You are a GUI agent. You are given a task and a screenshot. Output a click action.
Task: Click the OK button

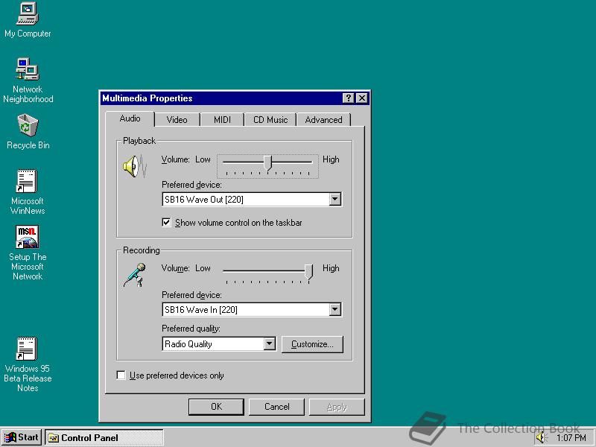(x=216, y=407)
